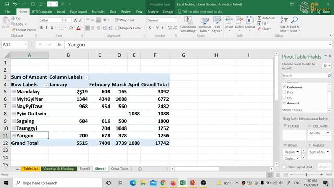The height and width of the screenshot is (188, 334).
Task: Open File Explorer from the taskbar
Action: tap(143, 183)
